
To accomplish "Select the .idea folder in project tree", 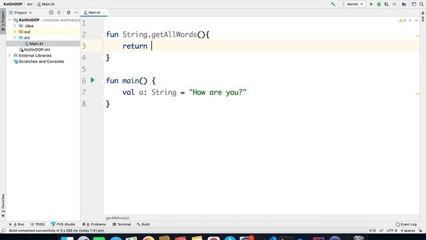I will coord(29,26).
